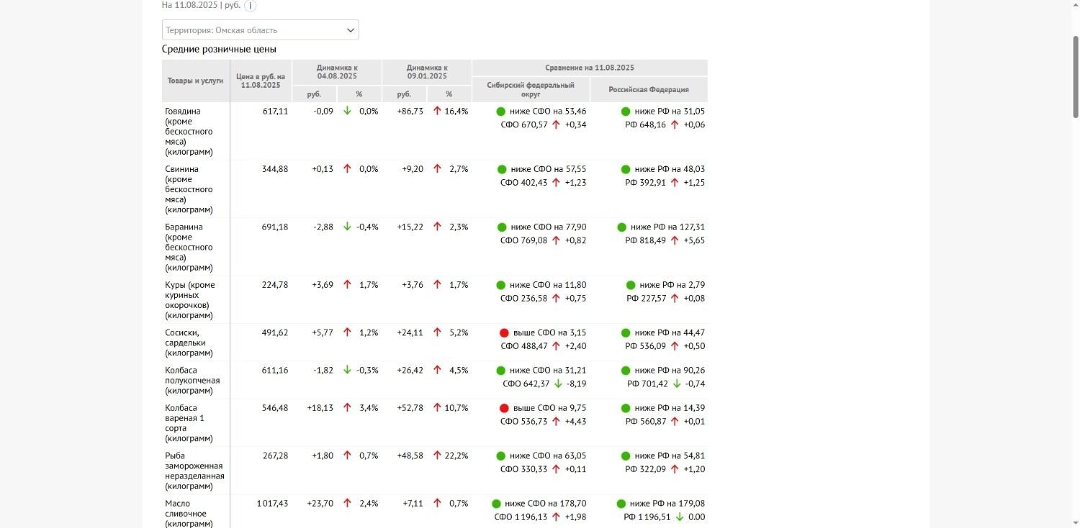The image size is (1080, 528).
Task: Open the Территория: Омская область dropdown
Action: pos(259,30)
